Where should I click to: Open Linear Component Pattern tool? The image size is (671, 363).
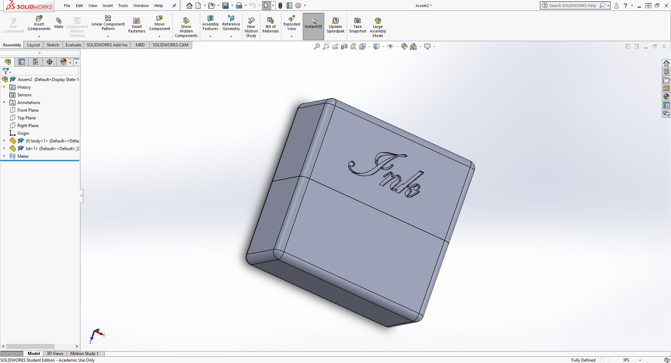108,23
